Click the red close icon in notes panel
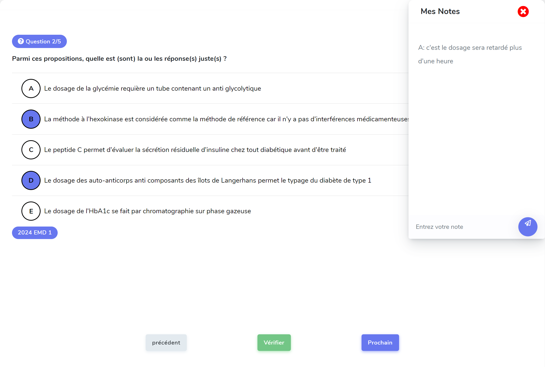This screenshot has height=367, width=545. [523, 11]
